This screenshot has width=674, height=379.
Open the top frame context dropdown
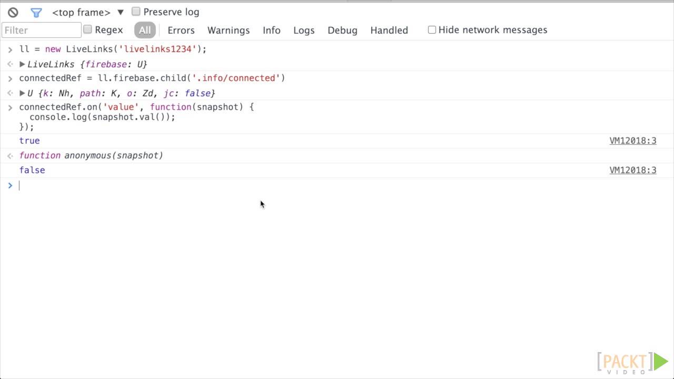pos(87,12)
